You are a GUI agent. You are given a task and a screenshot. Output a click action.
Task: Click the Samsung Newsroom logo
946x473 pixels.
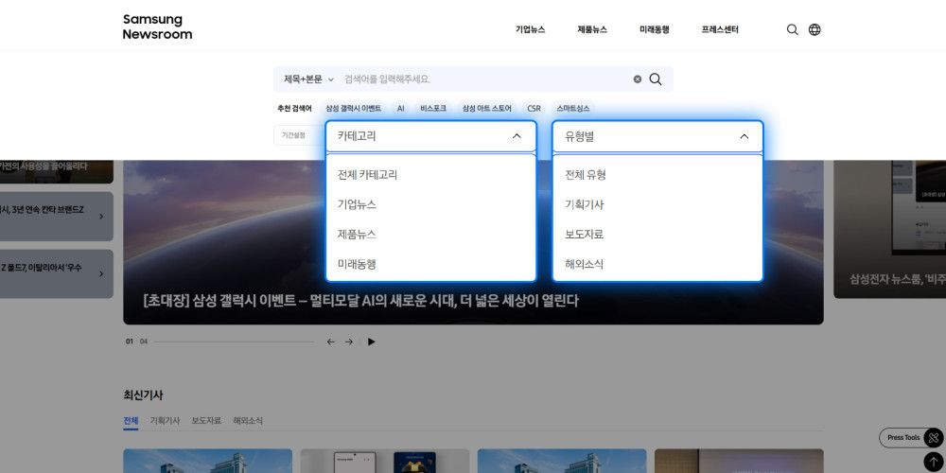click(x=157, y=27)
